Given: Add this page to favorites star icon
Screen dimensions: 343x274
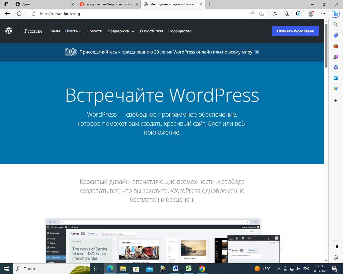Looking at the screenshot, I should 261,14.
